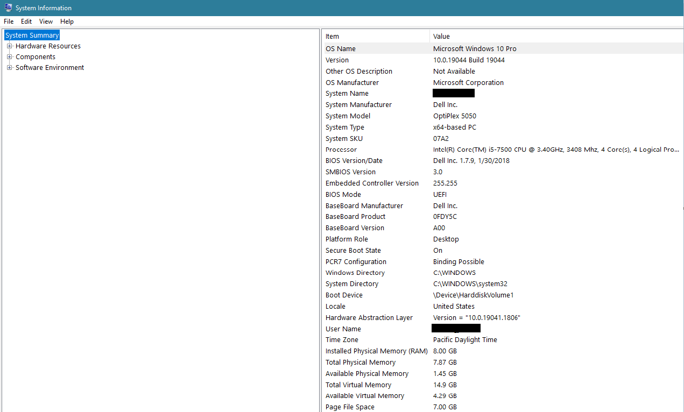Select the BaseBoard Product row label
The width and height of the screenshot is (684, 412).
(356, 217)
